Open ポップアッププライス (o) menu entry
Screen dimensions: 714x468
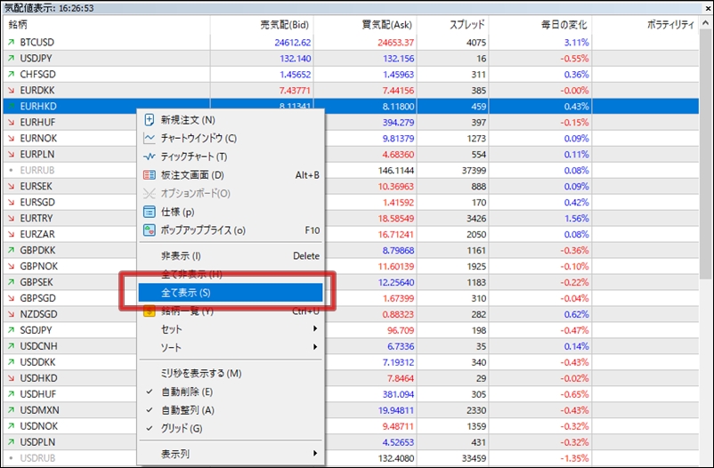[231, 230]
